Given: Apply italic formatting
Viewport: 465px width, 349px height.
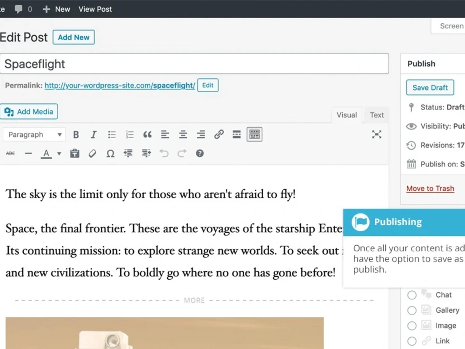Looking at the screenshot, I should pyautogui.click(x=94, y=135).
